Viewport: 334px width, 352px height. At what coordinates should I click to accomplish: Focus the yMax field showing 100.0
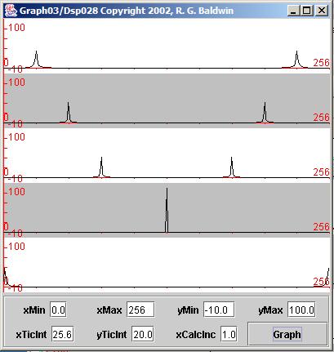tap(301, 310)
